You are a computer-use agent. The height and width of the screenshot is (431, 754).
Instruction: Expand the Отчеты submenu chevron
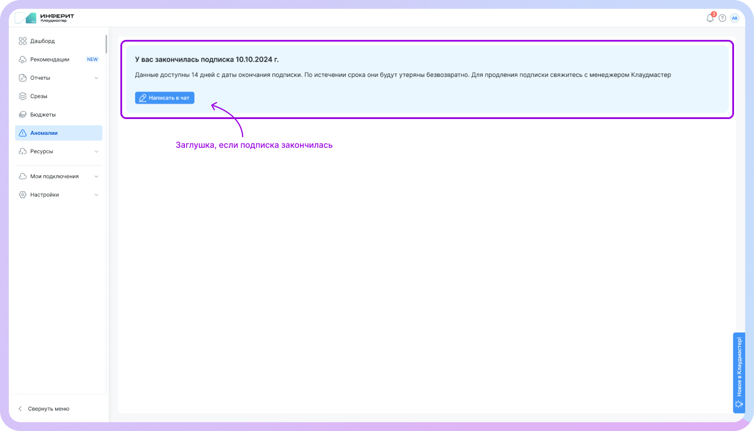pyautogui.click(x=96, y=78)
